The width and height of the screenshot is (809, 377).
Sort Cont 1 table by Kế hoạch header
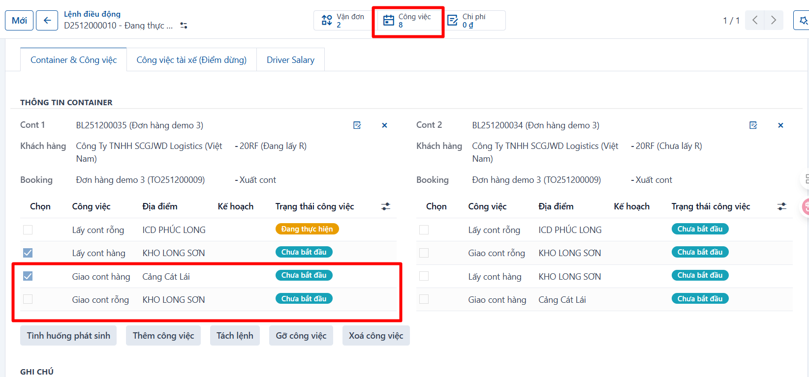[x=236, y=206]
